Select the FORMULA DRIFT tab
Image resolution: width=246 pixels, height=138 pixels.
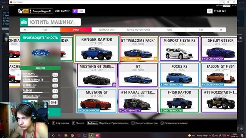tap(107, 30)
